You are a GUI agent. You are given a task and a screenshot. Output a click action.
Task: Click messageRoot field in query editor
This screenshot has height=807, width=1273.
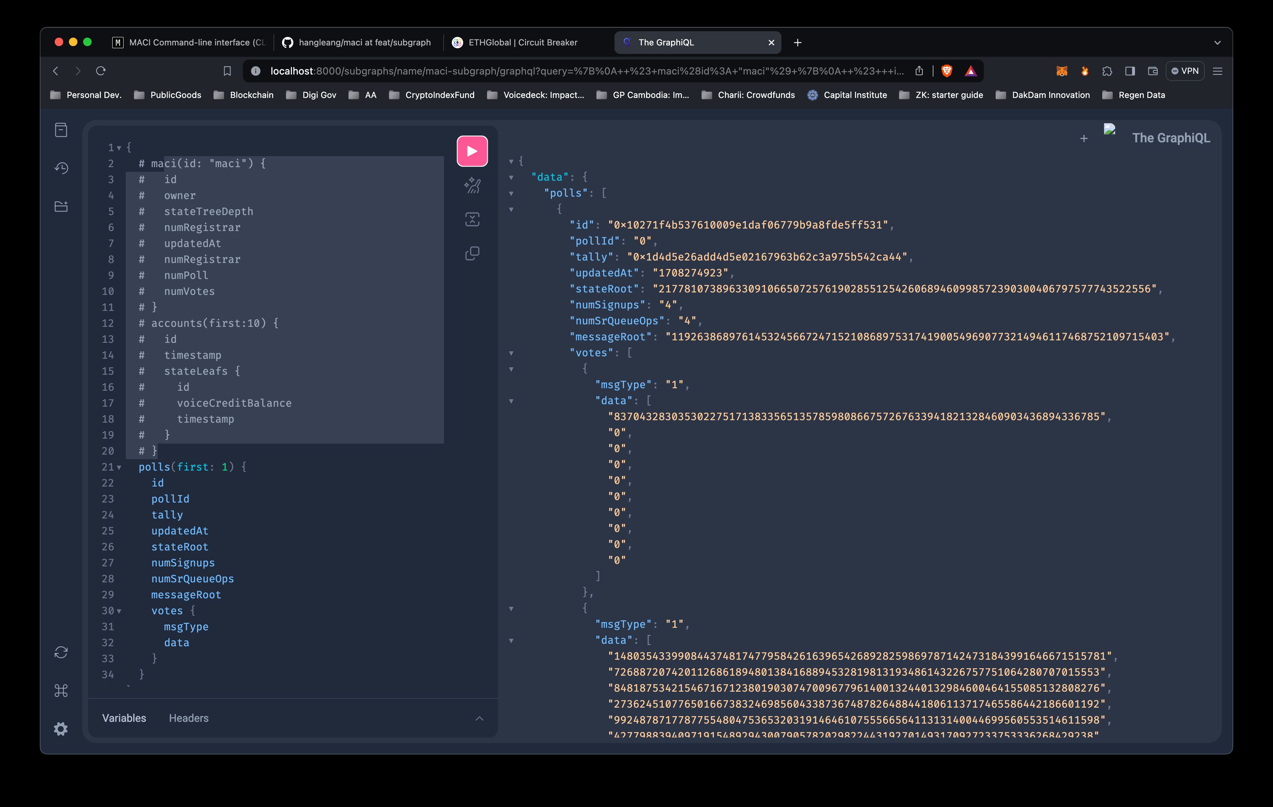click(186, 595)
